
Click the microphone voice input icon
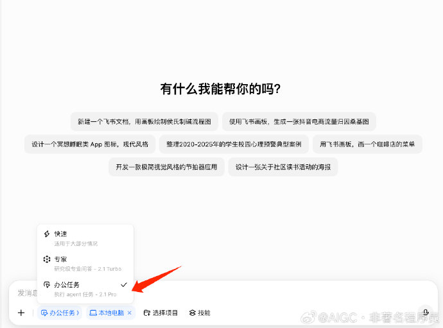click(426, 313)
